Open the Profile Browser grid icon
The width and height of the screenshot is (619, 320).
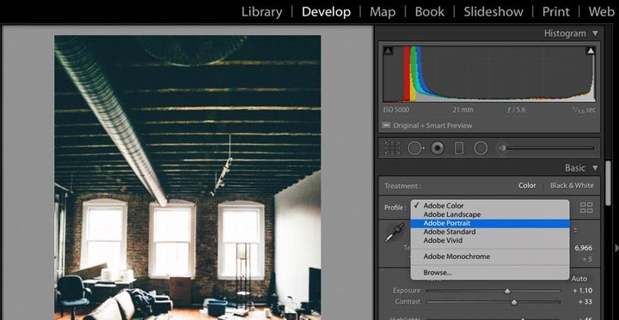coord(586,208)
